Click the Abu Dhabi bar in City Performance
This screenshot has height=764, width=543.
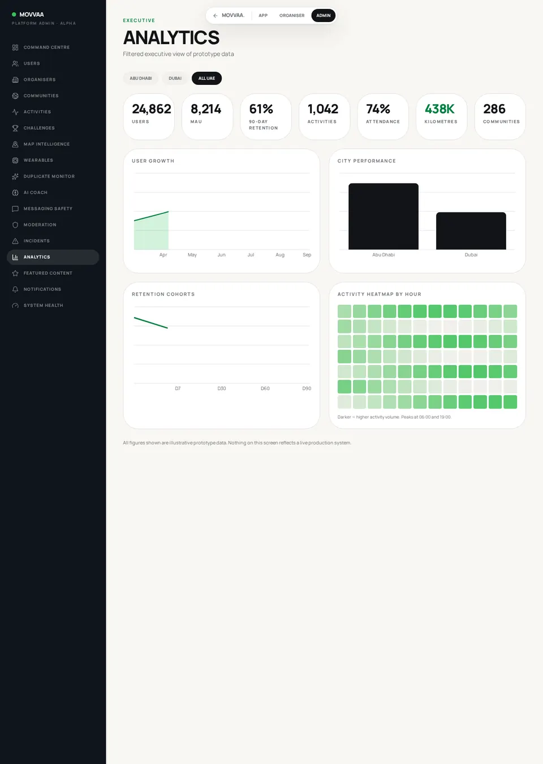383,217
